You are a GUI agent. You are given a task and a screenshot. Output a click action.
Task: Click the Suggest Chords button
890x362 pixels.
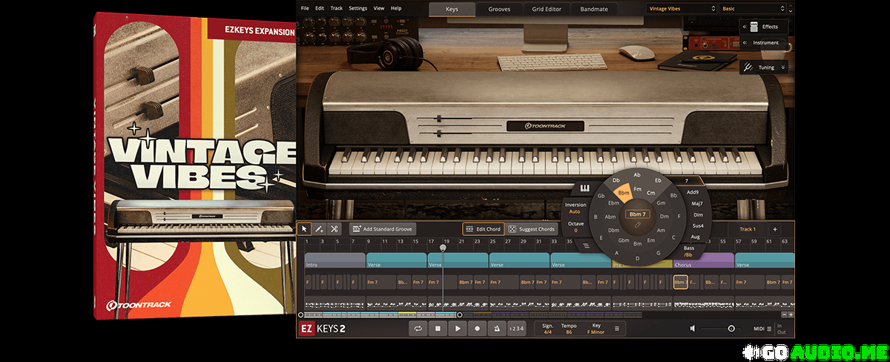531,229
